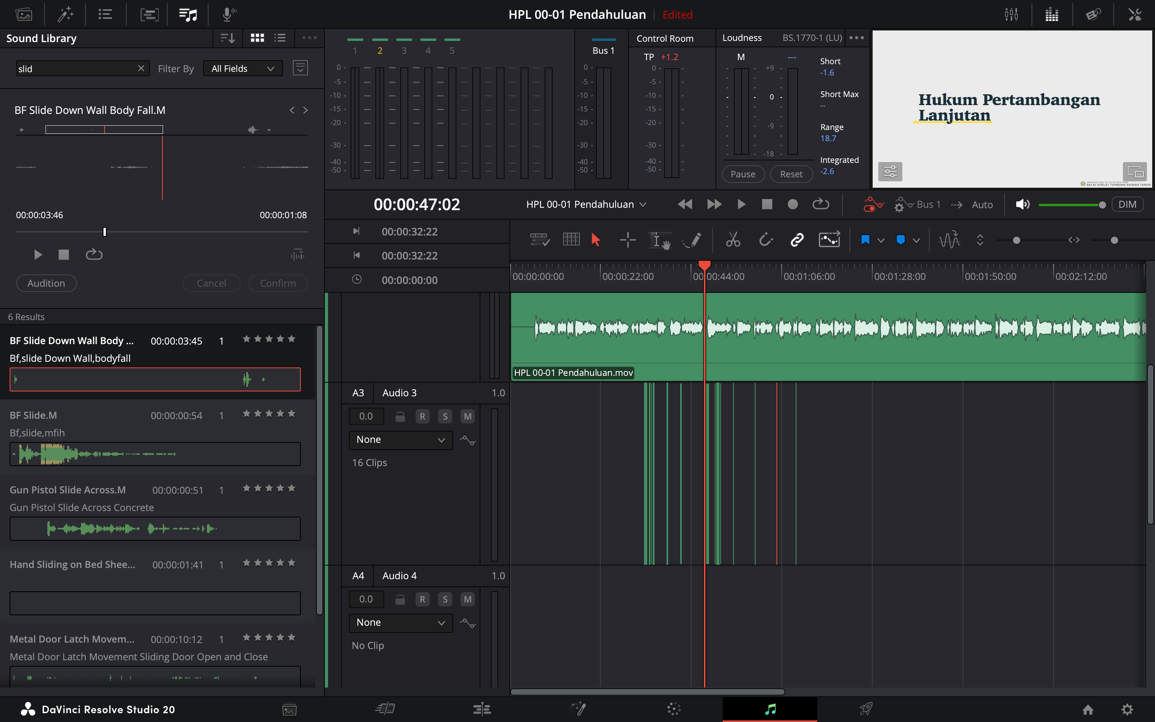Open the HPL 00-01 Pendahuluan timeline dropdown

click(x=586, y=205)
